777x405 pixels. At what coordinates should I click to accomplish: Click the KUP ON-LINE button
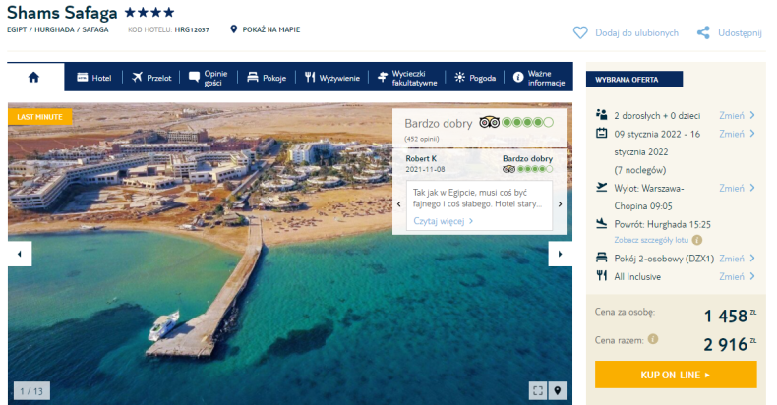[x=676, y=375]
